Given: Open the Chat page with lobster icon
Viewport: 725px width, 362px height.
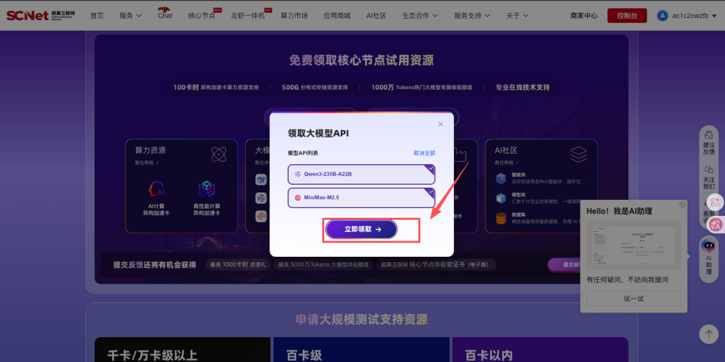Looking at the screenshot, I should coord(164,13).
